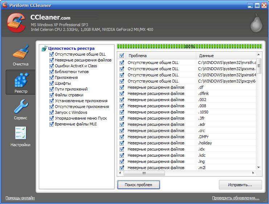269x204 pixels.
Task: Sort by the Проблема column header
Action: click(x=161, y=56)
